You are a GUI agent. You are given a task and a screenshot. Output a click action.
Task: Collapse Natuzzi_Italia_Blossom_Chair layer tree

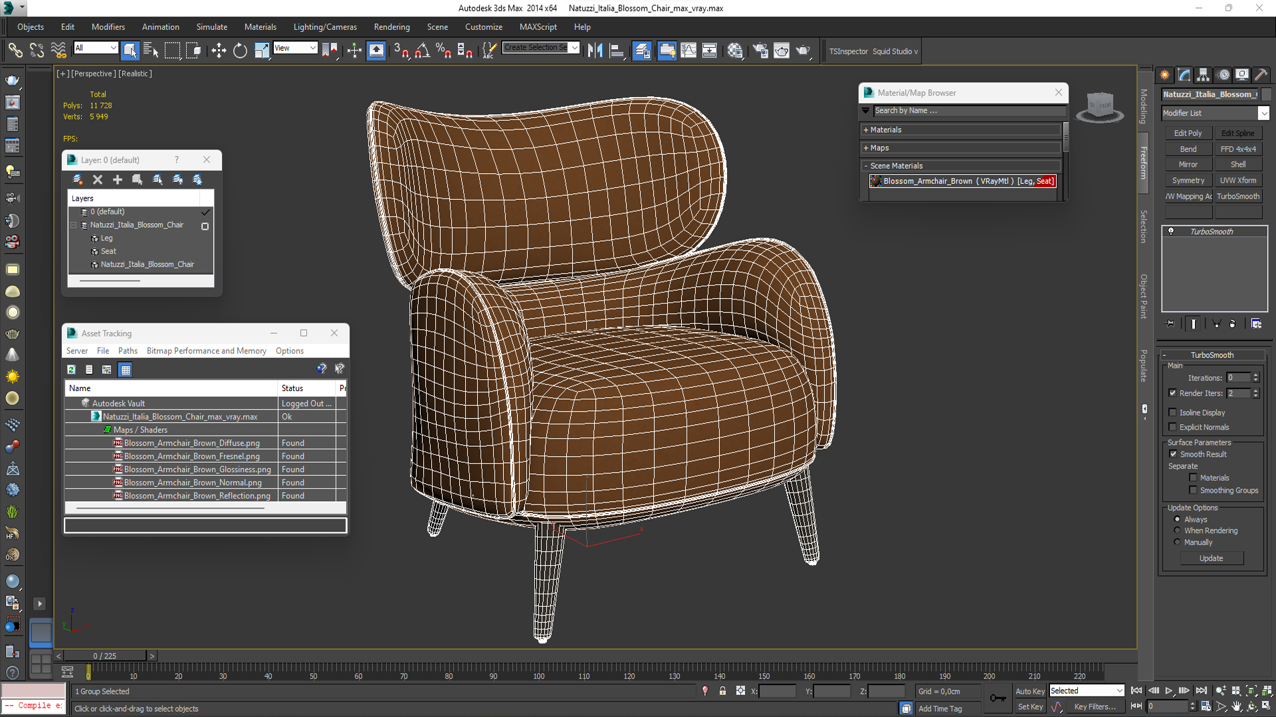(x=74, y=225)
